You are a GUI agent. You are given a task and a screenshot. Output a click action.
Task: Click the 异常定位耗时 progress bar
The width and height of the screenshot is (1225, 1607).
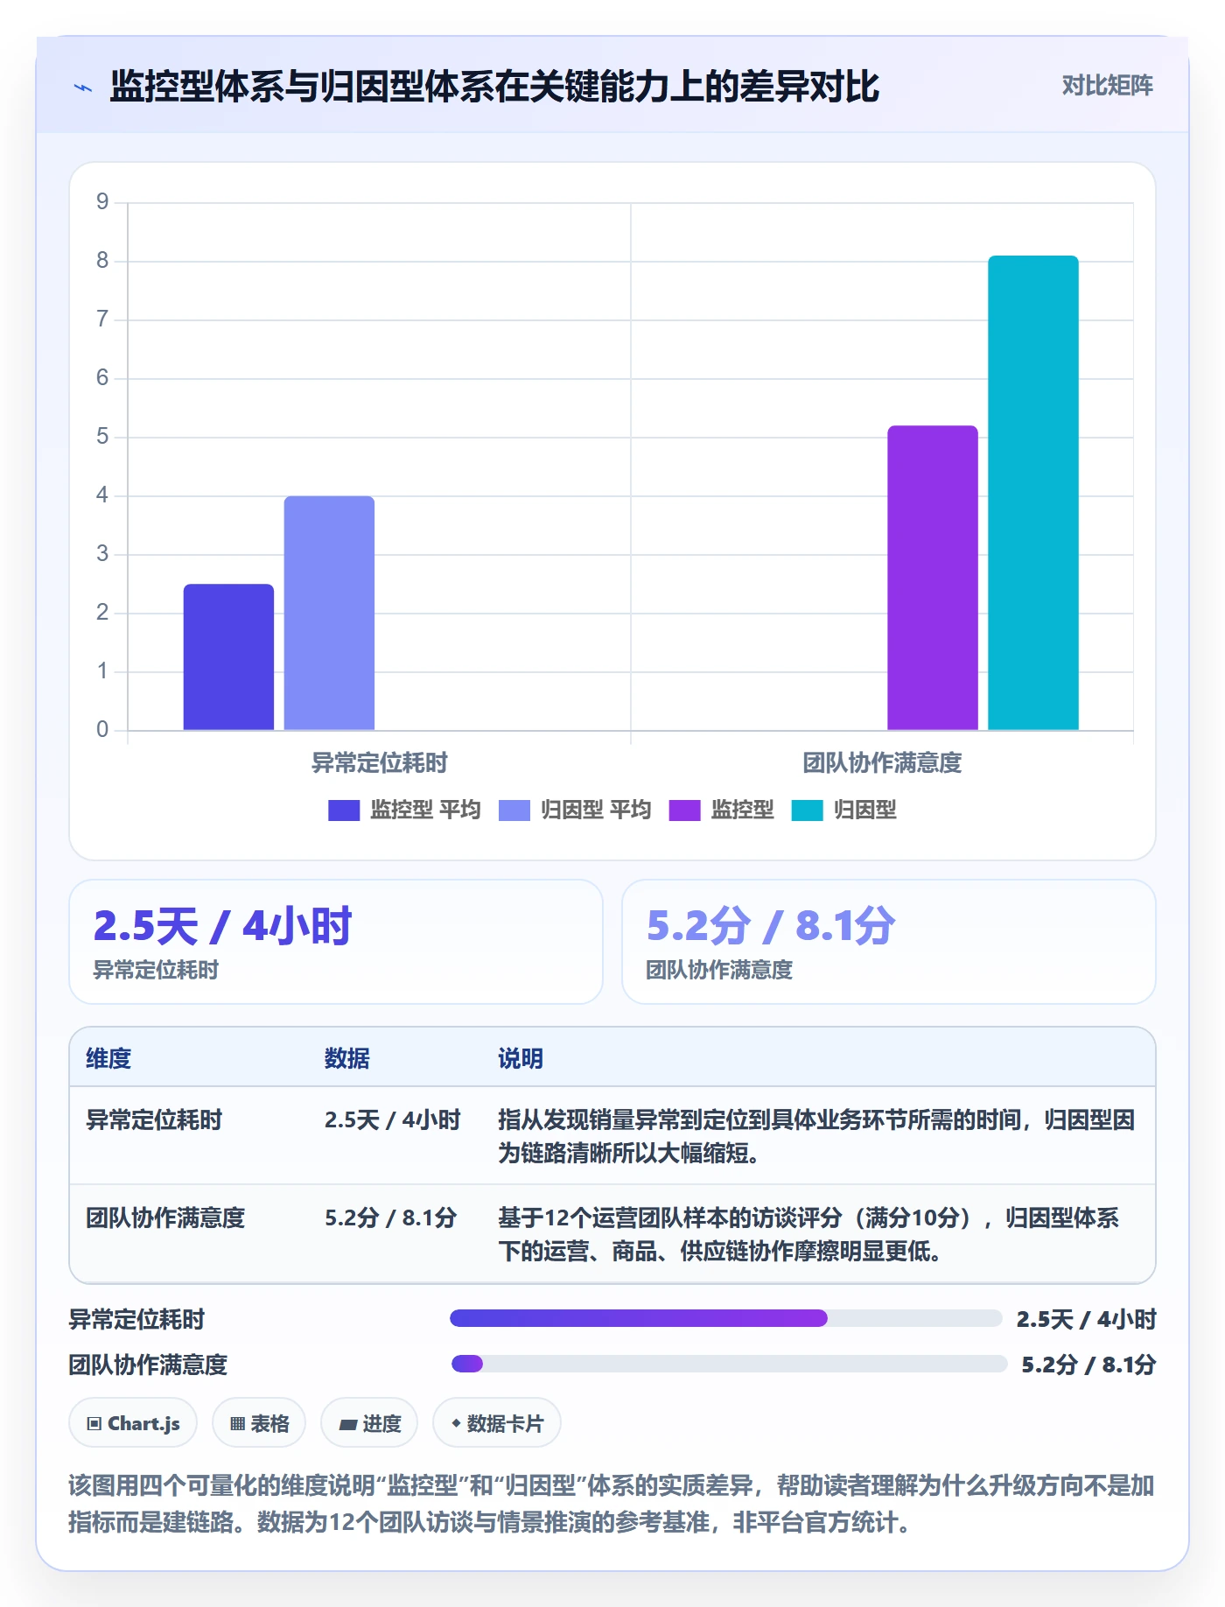[x=725, y=1318]
